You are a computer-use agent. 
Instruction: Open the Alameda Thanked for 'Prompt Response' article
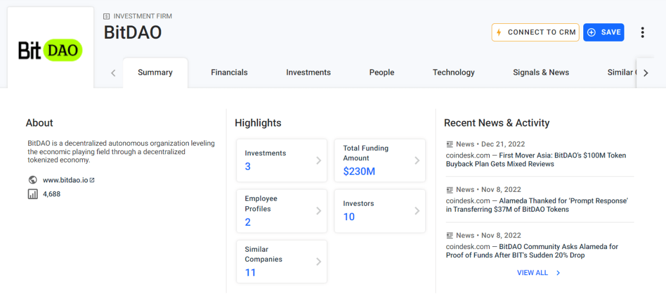point(537,205)
